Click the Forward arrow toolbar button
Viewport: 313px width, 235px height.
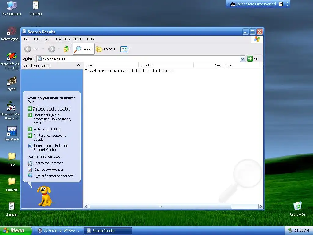click(x=52, y=49)
